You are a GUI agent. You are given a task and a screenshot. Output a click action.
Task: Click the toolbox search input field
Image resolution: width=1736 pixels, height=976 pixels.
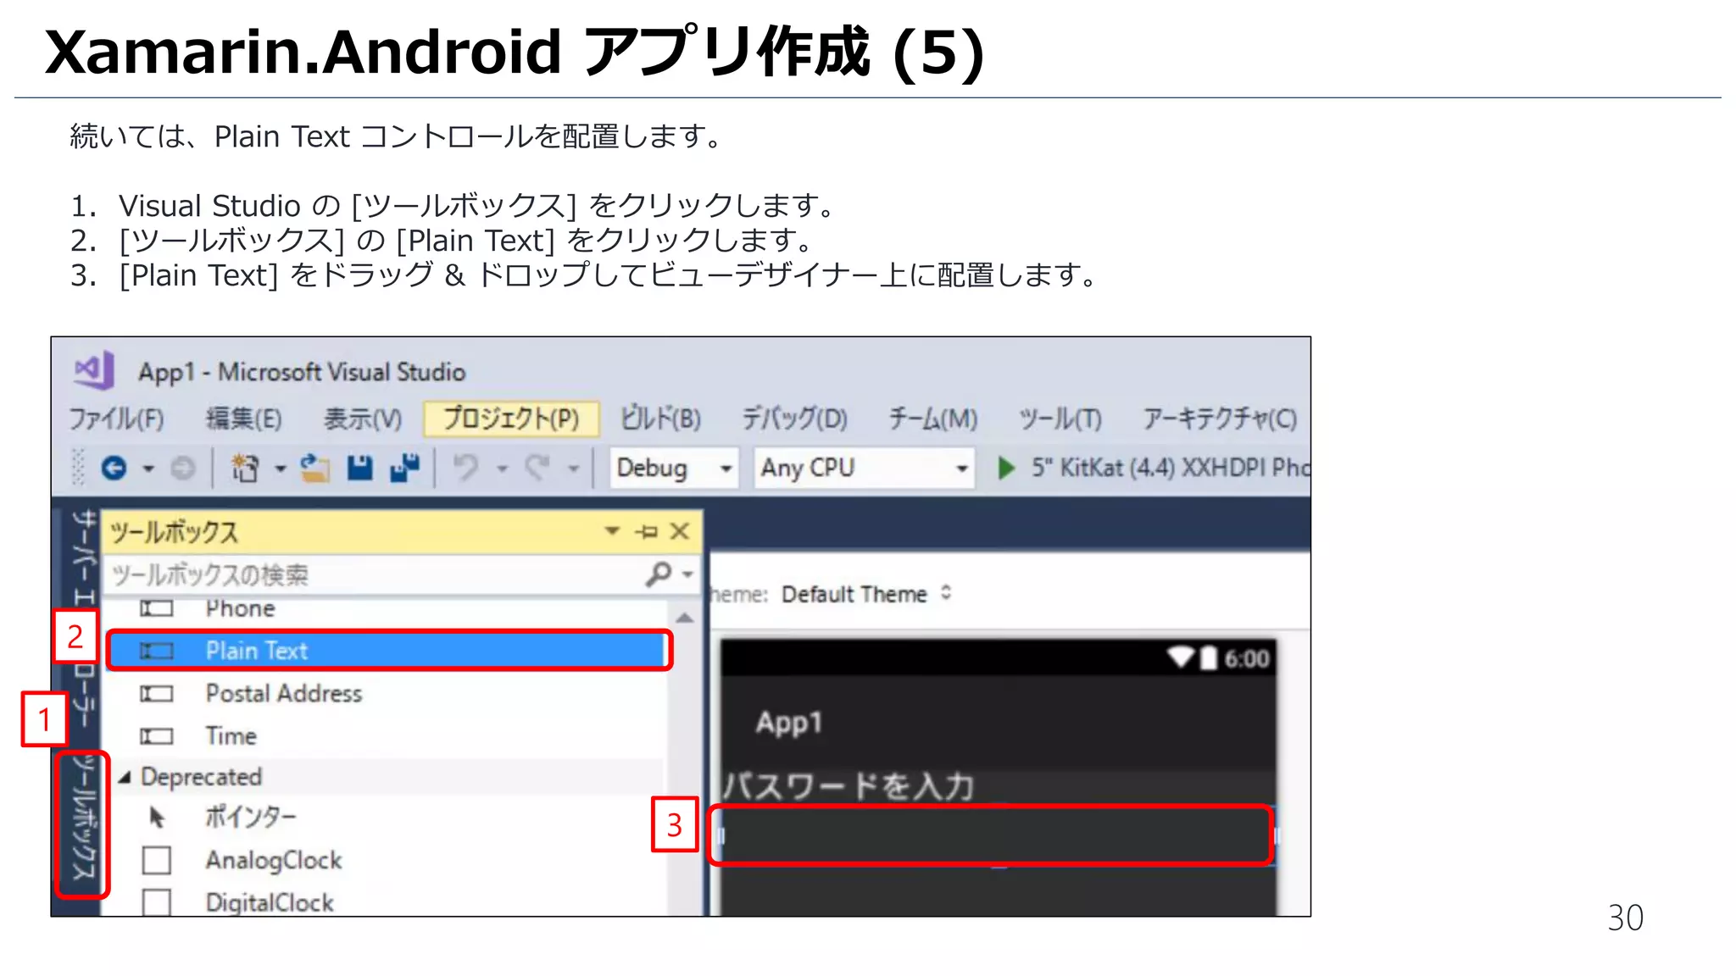coord(373,574)
